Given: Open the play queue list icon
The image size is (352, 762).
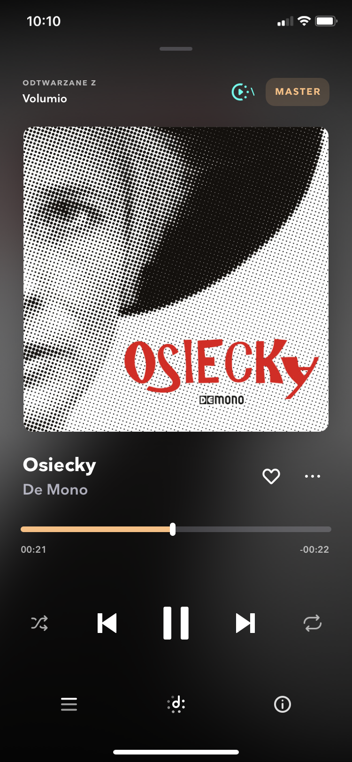Looking at the screenshot, I should (69, 704).
